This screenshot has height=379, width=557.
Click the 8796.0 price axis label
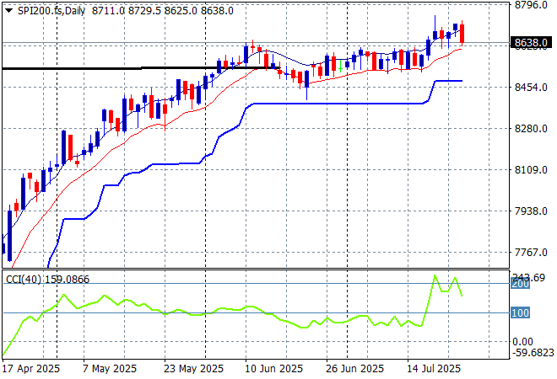click(x=532, y=5)
